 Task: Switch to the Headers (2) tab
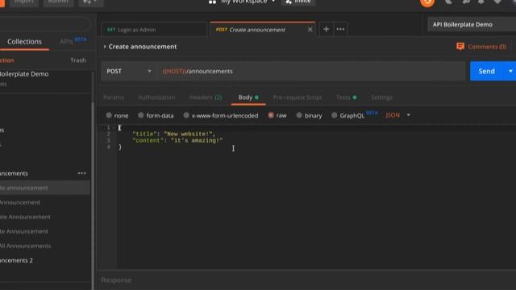tap(206, 97)
